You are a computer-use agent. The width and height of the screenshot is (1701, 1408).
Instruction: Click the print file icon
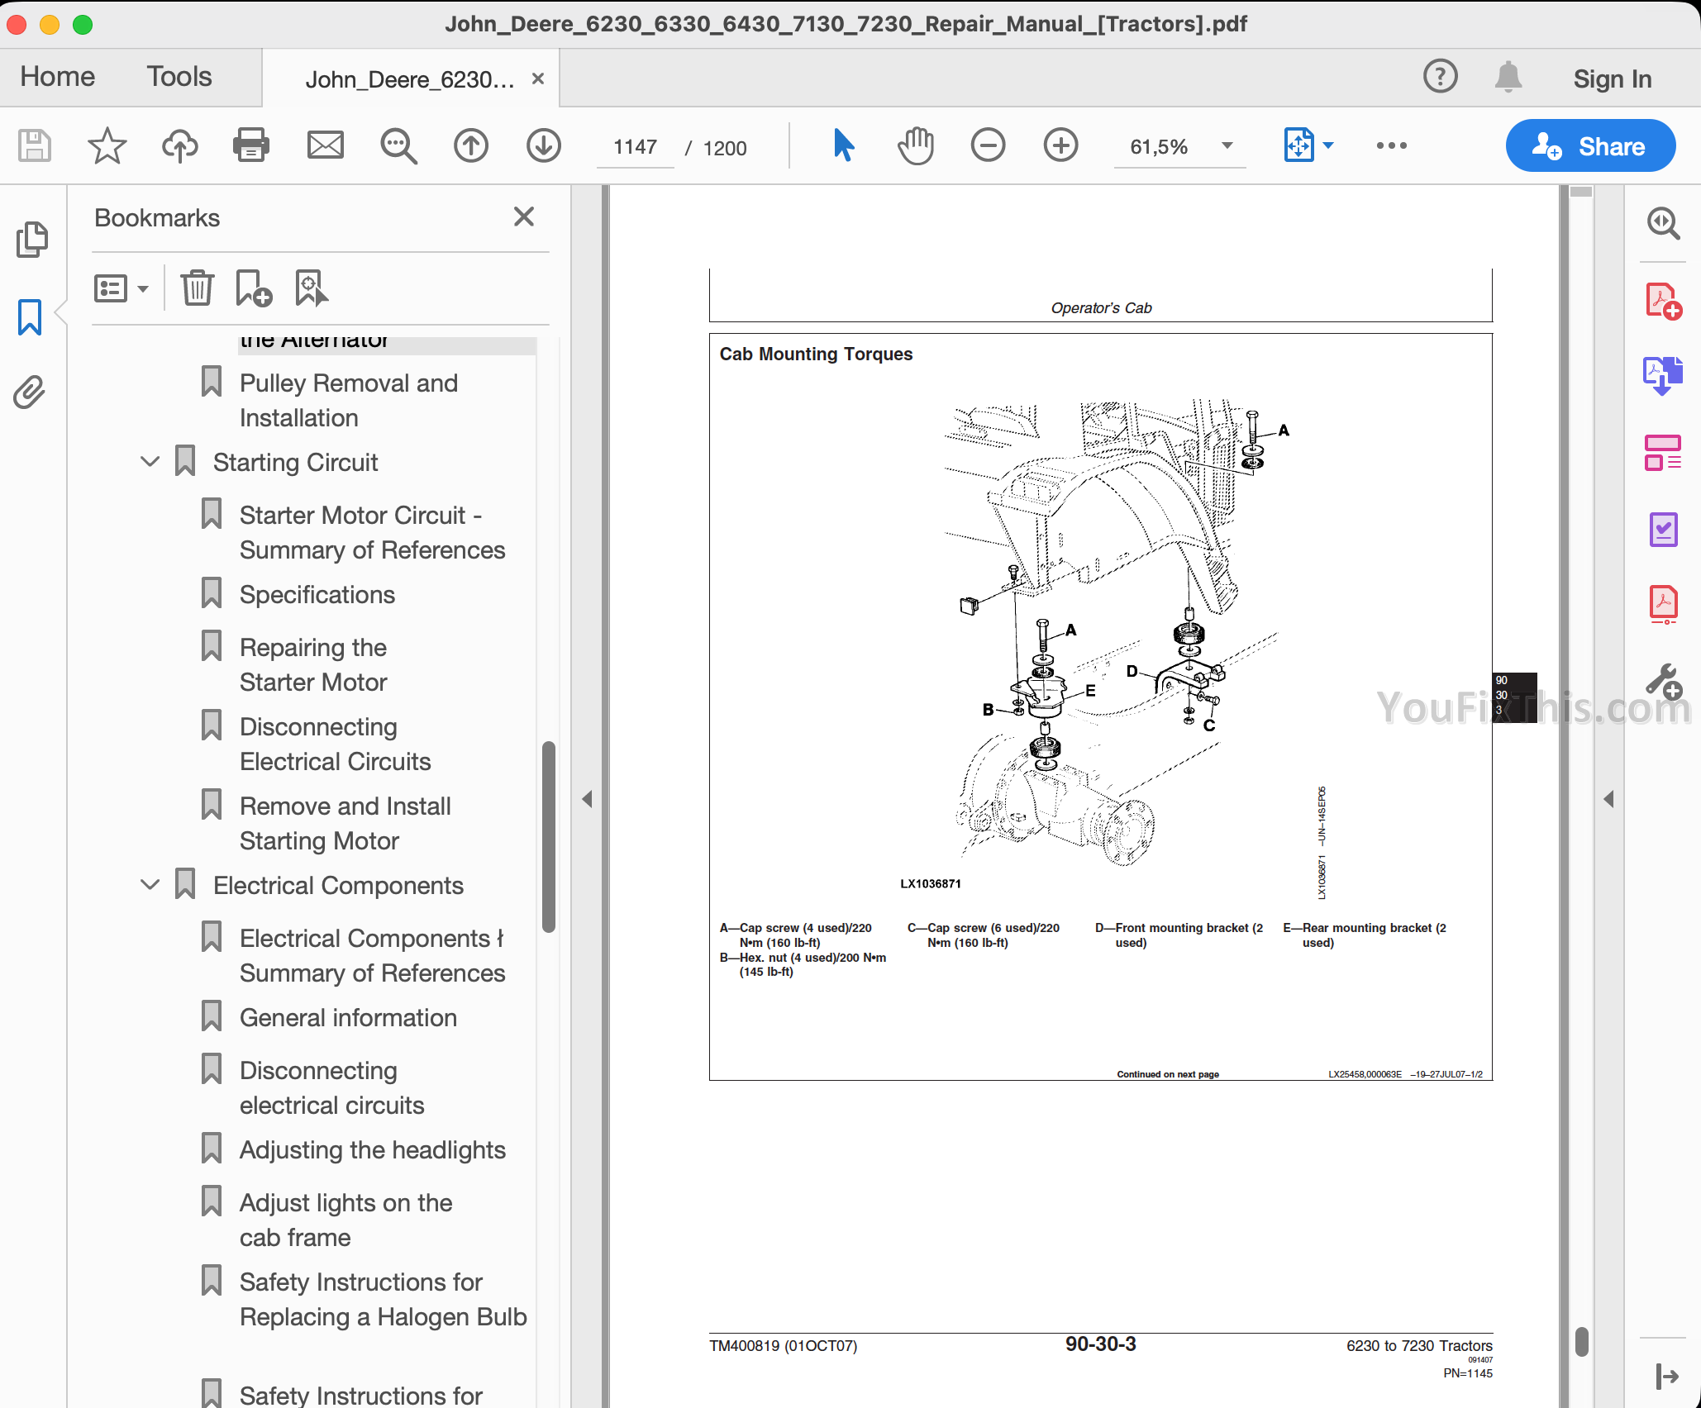click(x=251, y=145)
